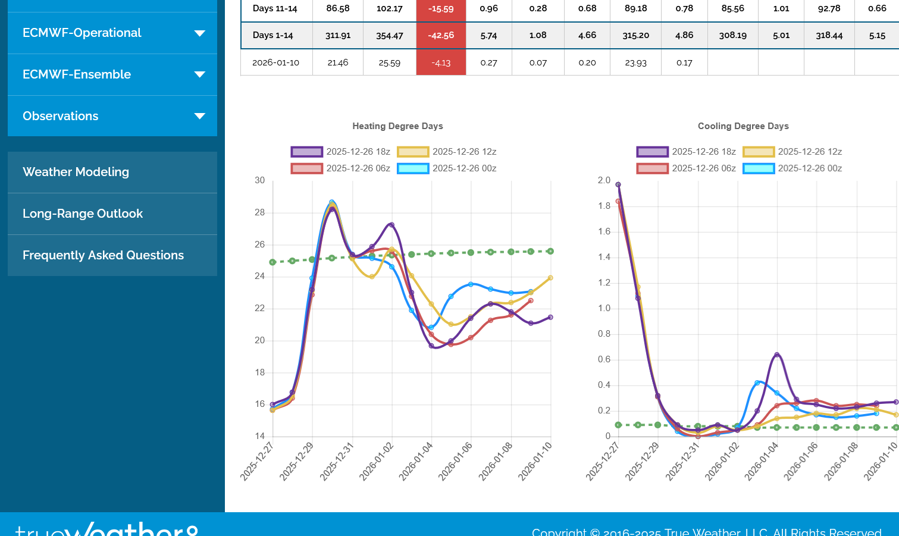This screenshot has width=899, height=536.
Task: Open the Long-Range Outlook menu item
Action: point(83,214)
